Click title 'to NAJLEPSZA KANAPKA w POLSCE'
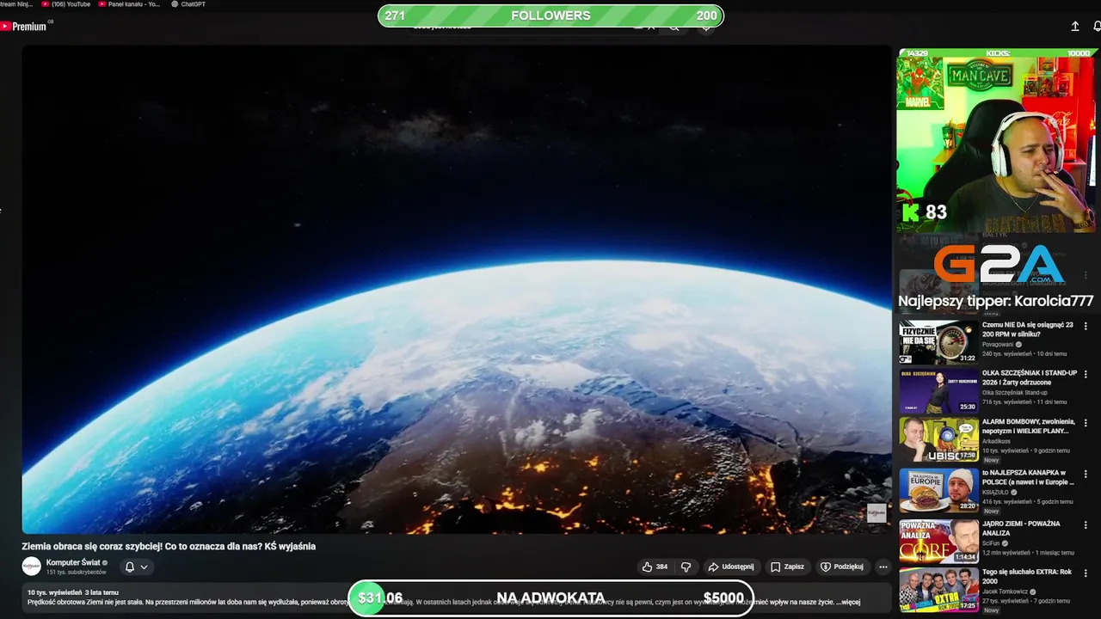Viewport: 1101px width, 619px height. 1028,477
